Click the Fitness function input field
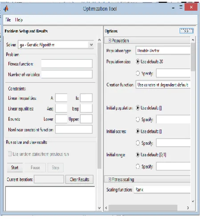 click(67, 64)
